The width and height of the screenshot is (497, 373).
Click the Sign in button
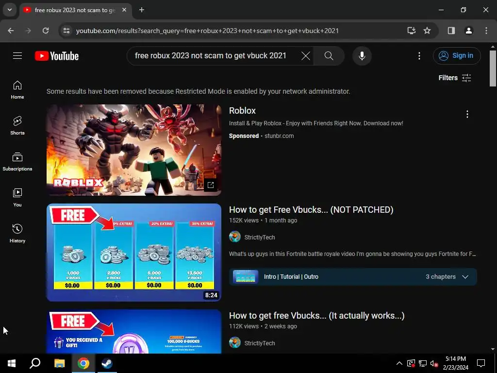(457, 56)
